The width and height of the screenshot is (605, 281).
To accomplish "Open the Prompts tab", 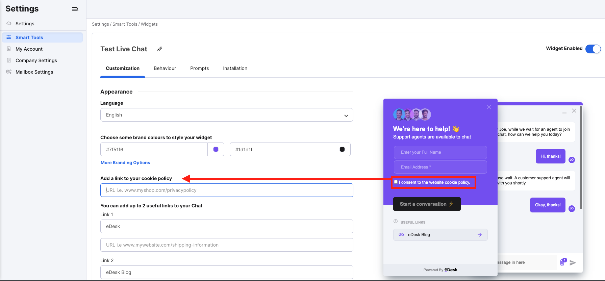I will 199,68.
